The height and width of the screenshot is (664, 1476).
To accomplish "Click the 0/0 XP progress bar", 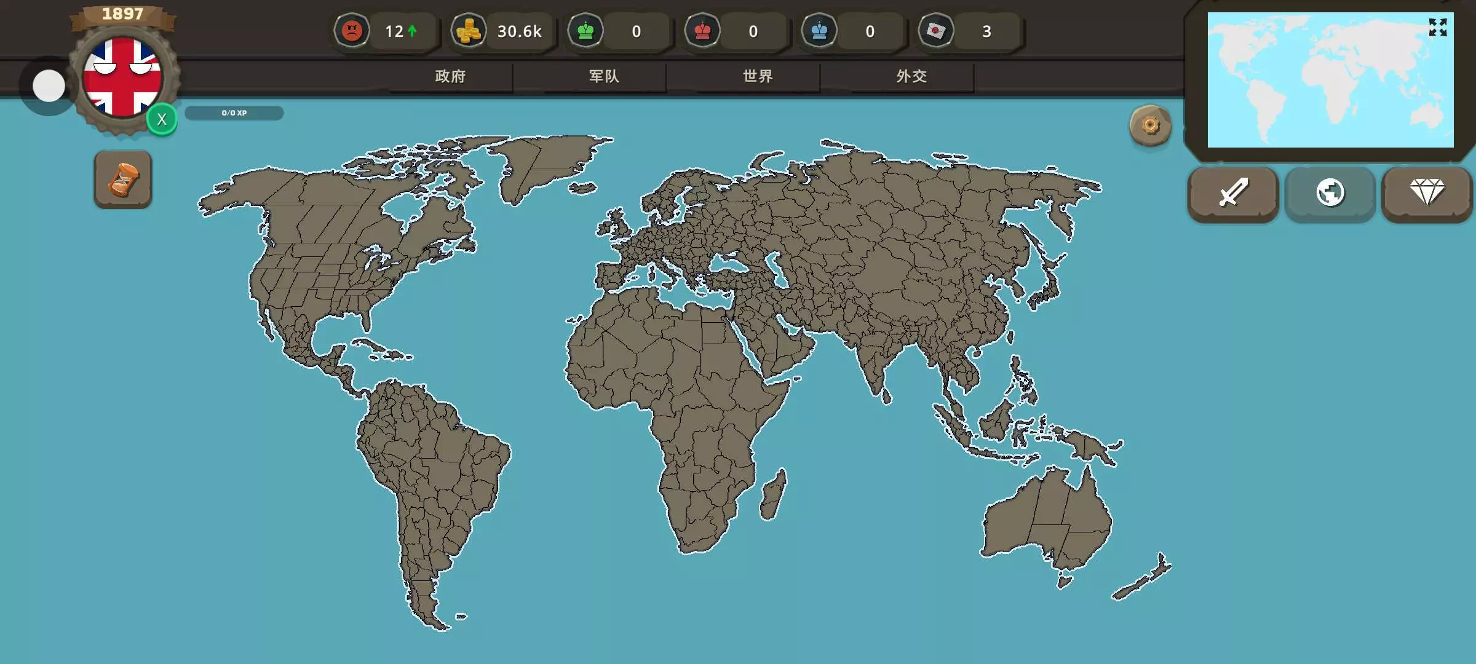I will point(234,113).
